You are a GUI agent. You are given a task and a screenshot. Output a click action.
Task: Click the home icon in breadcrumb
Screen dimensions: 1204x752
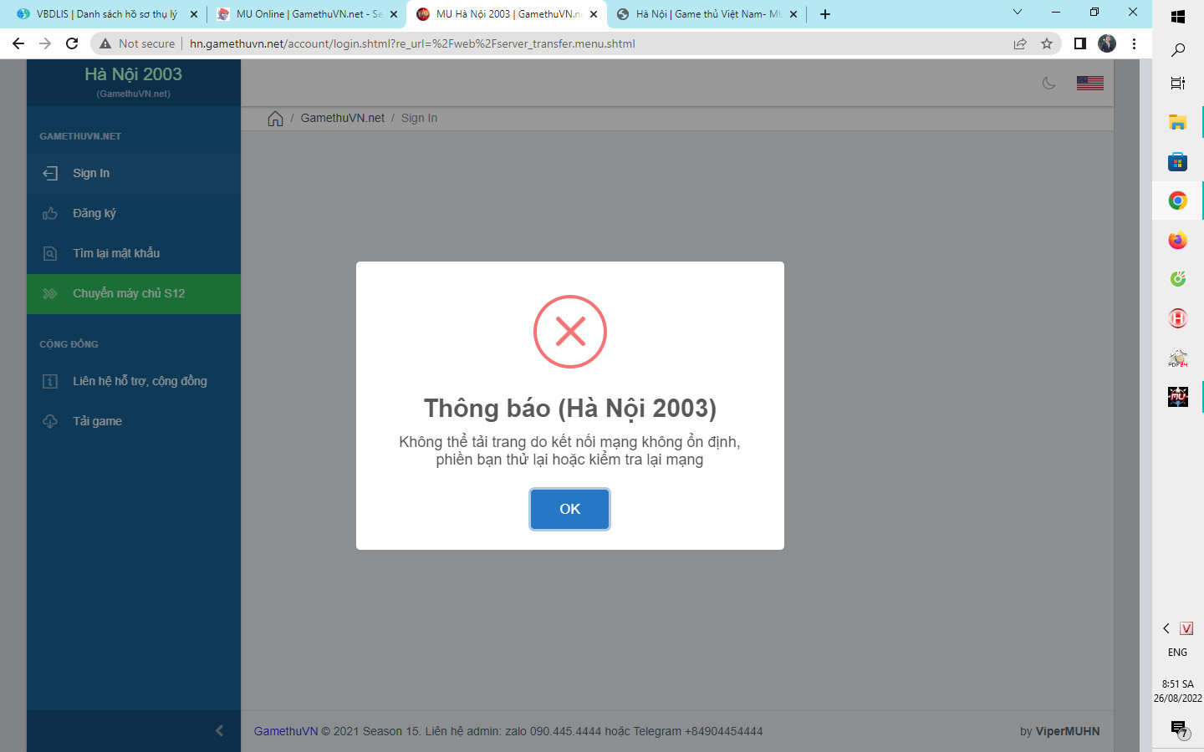pos(275,119)
